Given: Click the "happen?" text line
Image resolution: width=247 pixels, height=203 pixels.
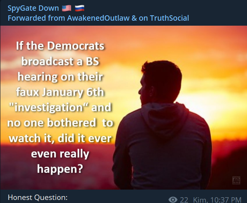Looking at the screenshot, I should click(x=60, y=169).
